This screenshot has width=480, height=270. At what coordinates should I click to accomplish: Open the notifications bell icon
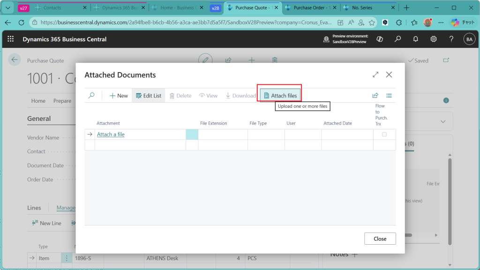tap(415, 39)
